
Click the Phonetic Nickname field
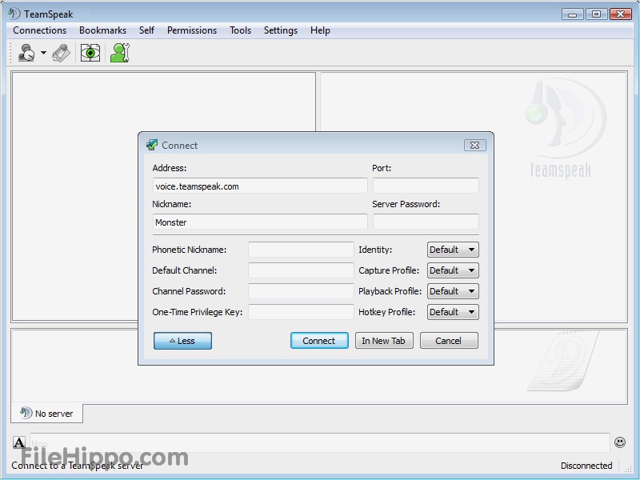coord(301,250)
